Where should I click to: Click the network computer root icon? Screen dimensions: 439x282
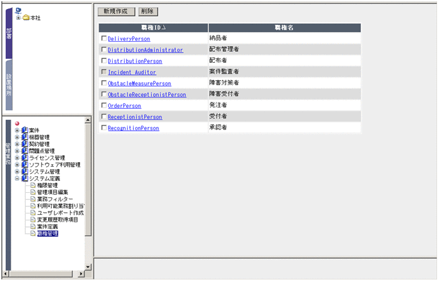point(19,11)
